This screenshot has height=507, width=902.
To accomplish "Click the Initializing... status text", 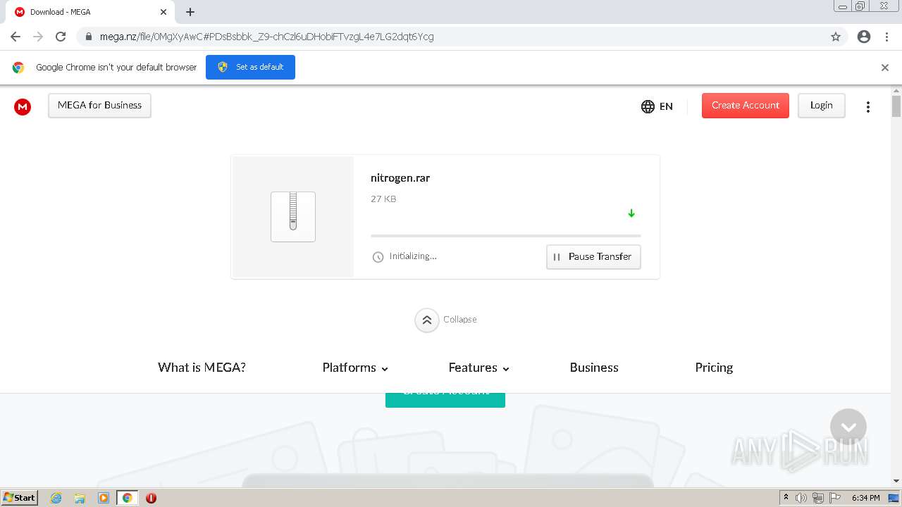I will (x=413, y=256).
